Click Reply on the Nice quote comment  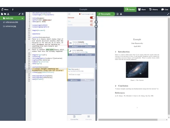pyautogui.click(x=88, y=80)
